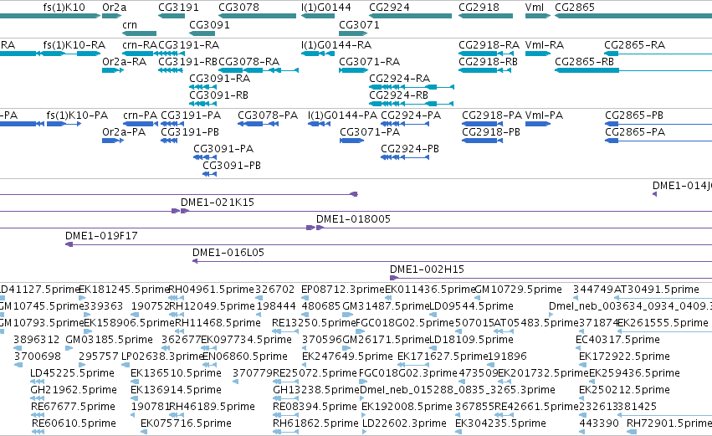Click the EK247649.5prime EST label
The image size is (712, 436).
point(347,356)
